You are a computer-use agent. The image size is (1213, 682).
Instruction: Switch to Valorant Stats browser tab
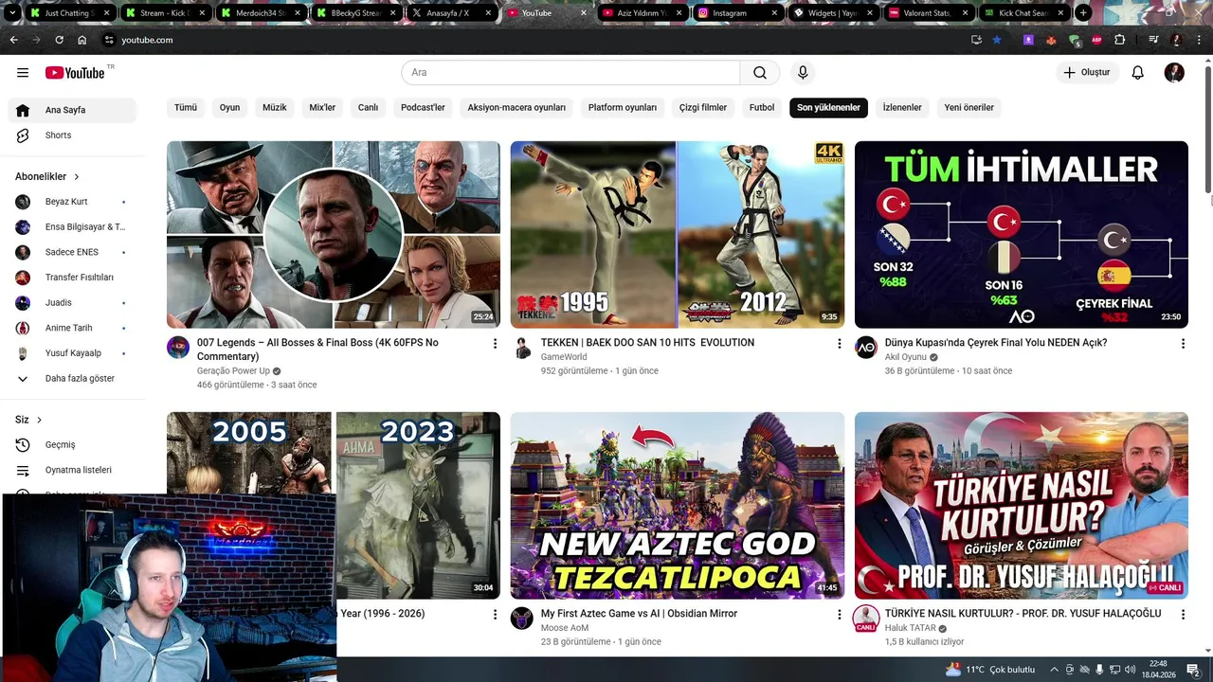(929, 13)
